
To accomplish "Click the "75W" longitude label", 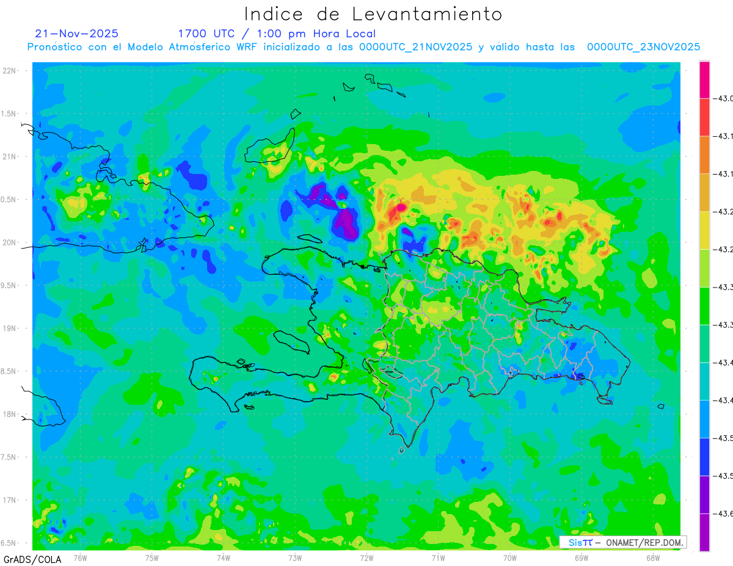I will 152,557.
